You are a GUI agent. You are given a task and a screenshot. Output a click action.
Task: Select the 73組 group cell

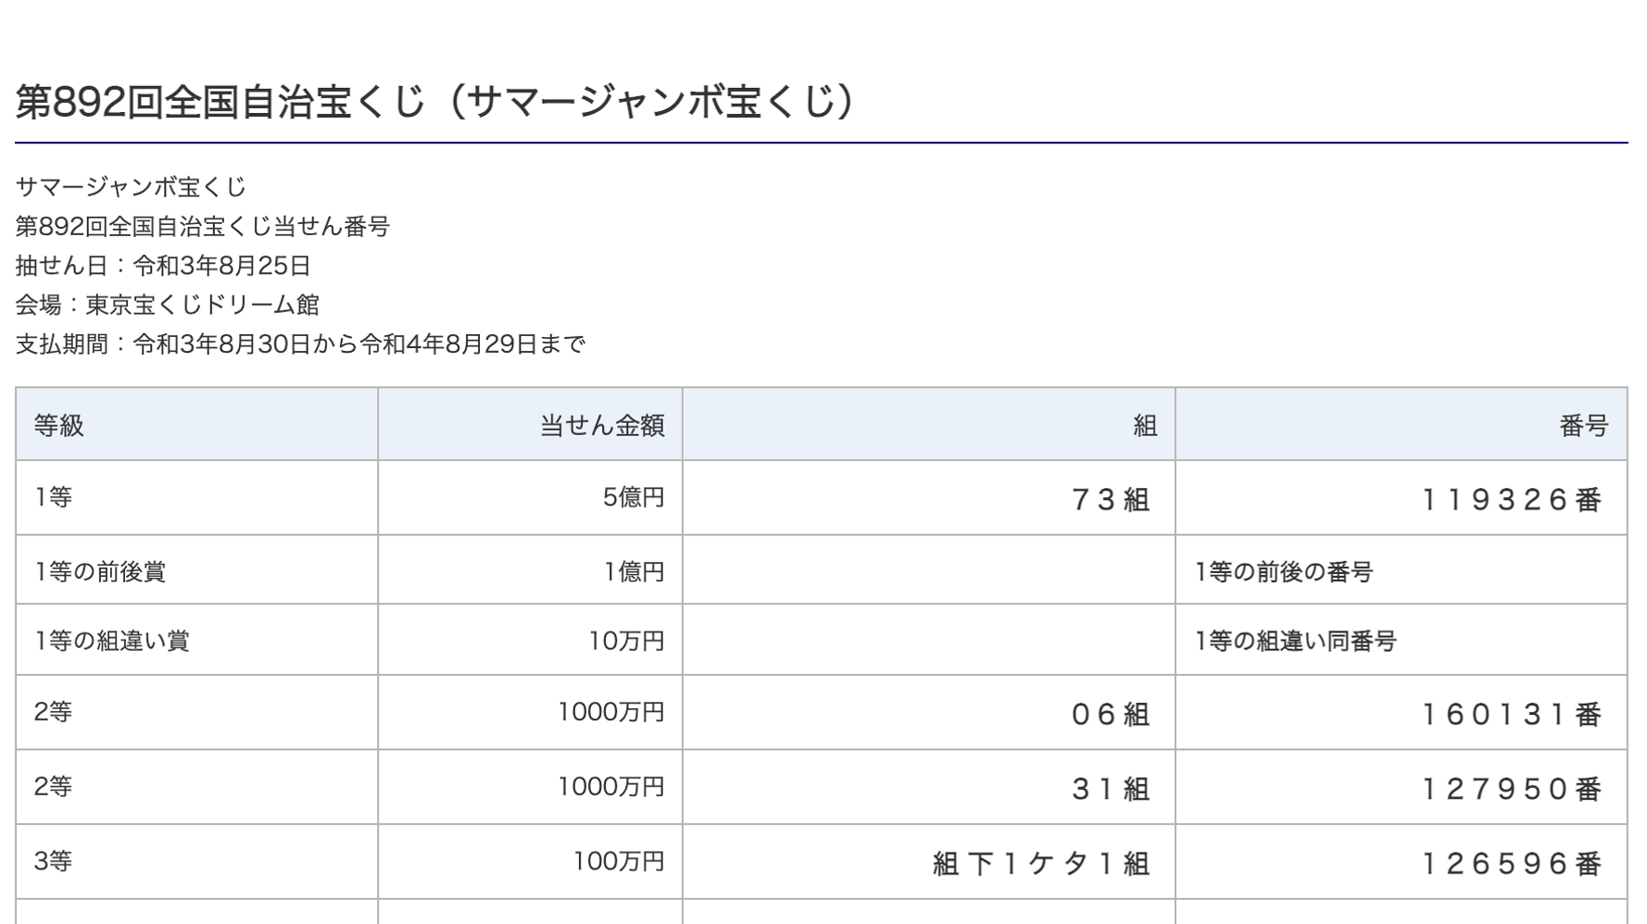[1110, 500]
